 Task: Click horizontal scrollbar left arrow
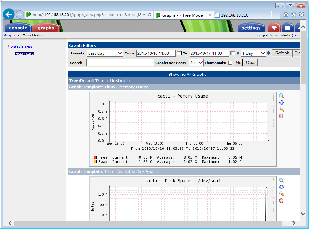10,223
